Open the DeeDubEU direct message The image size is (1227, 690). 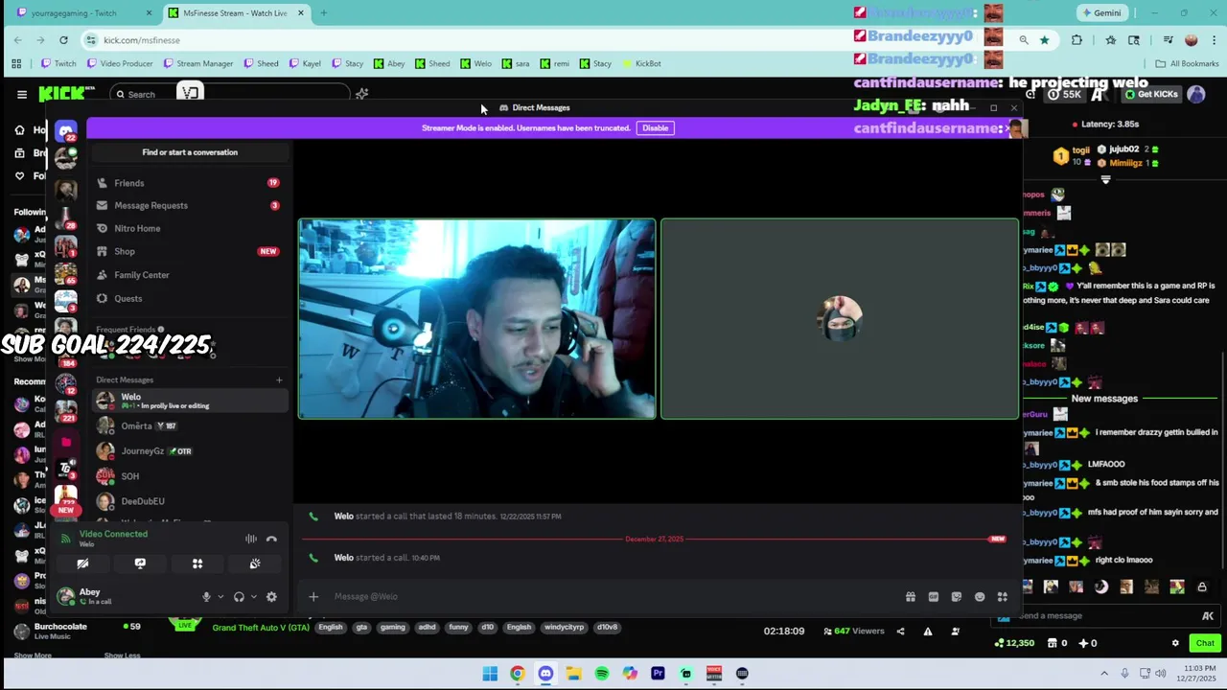(189, 501)
